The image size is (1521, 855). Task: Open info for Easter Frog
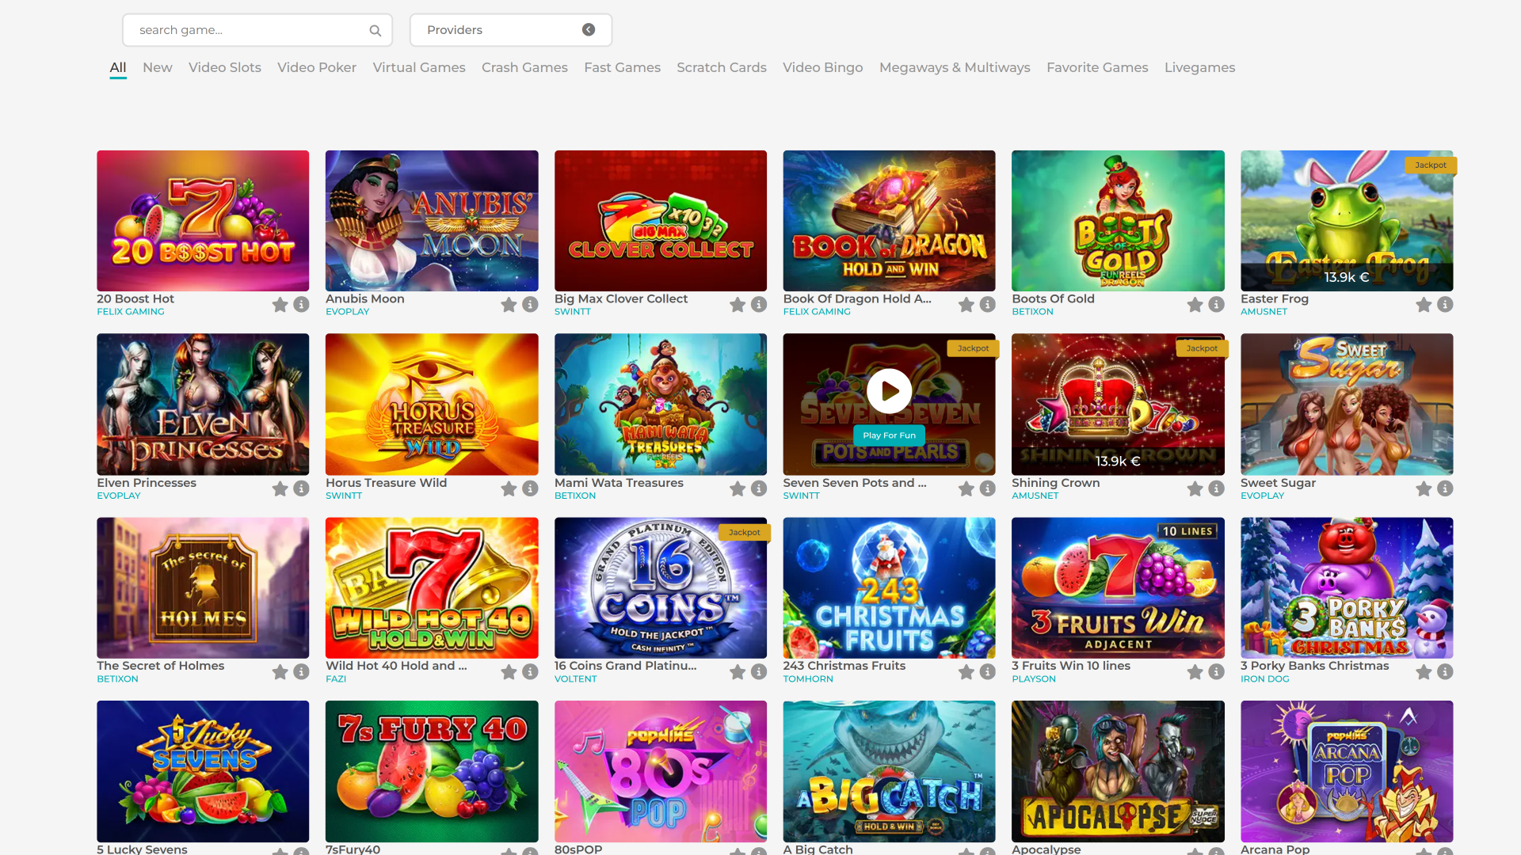pos(1445,304)
